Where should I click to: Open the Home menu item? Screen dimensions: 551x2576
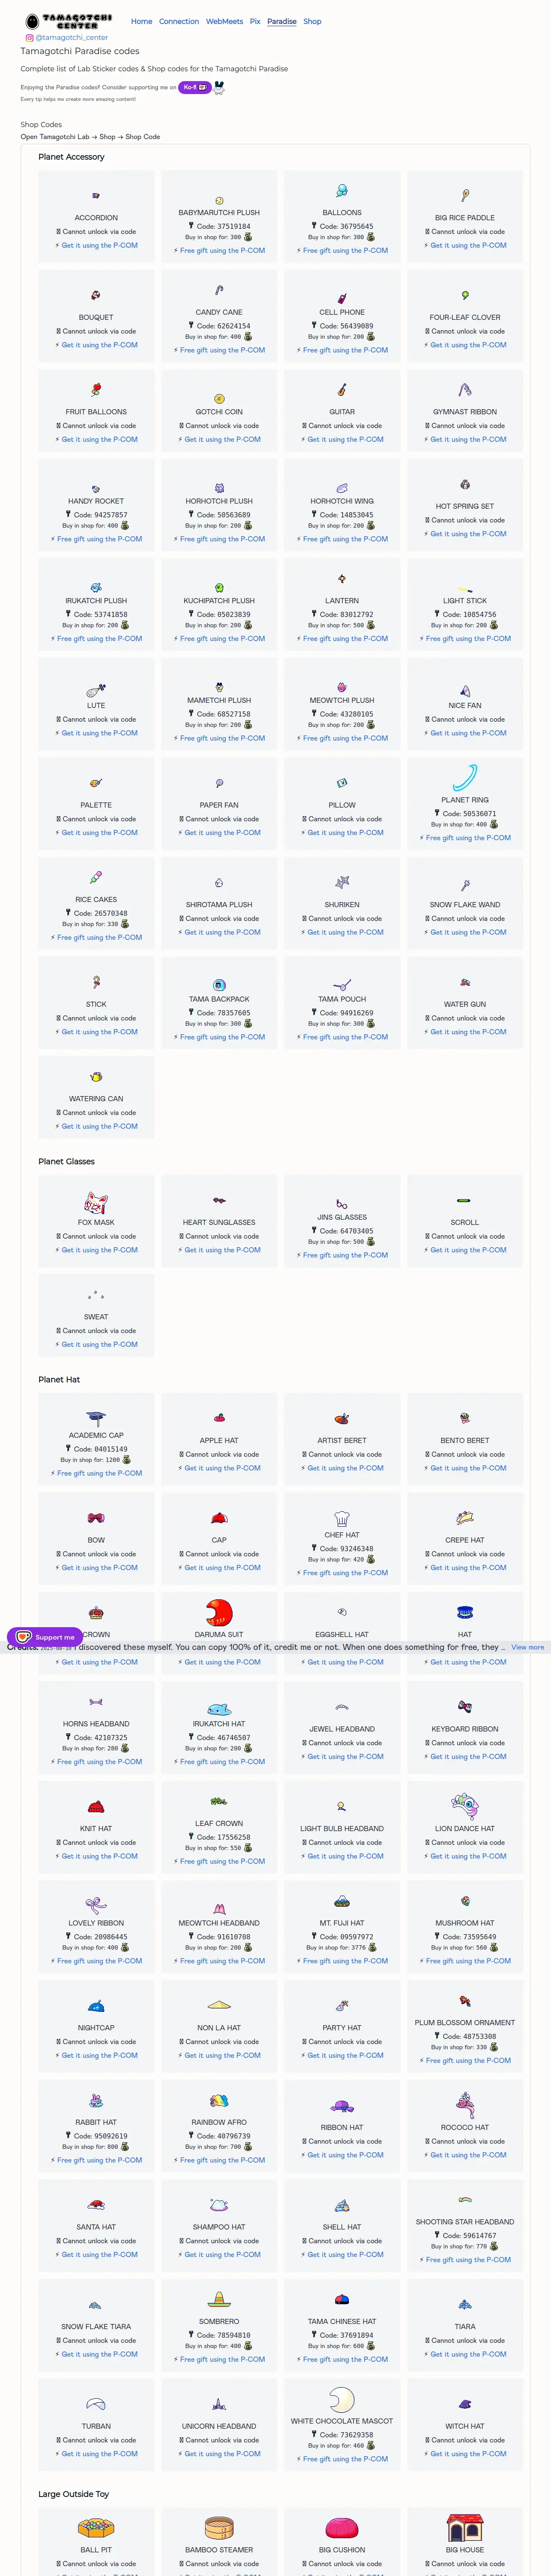142,21
